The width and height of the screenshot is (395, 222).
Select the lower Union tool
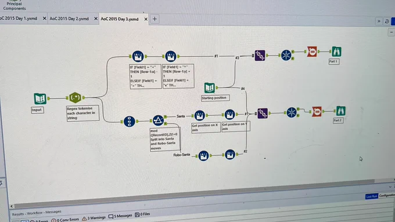[263, 114]
